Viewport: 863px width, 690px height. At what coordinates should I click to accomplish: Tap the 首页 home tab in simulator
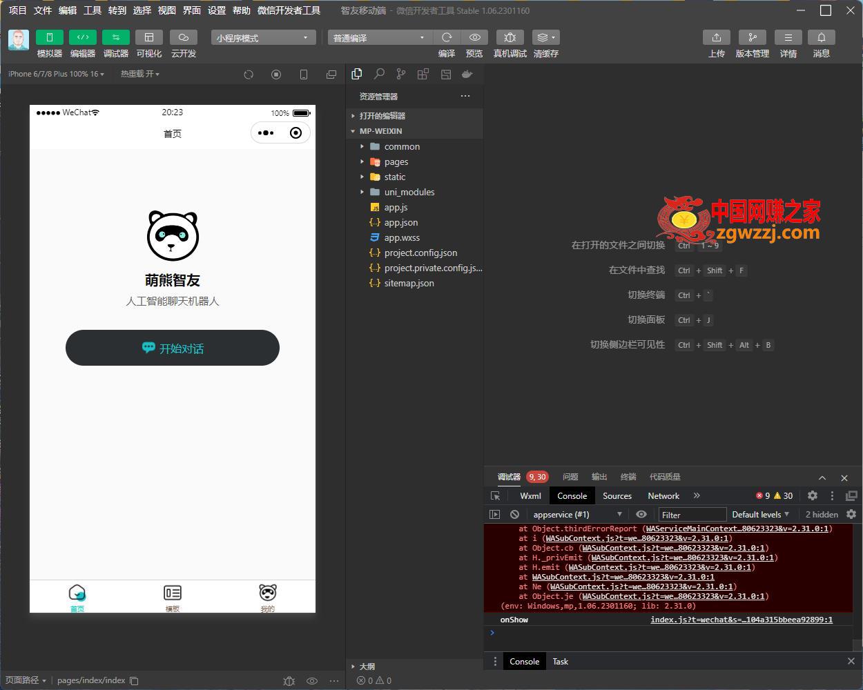[77, 598]
